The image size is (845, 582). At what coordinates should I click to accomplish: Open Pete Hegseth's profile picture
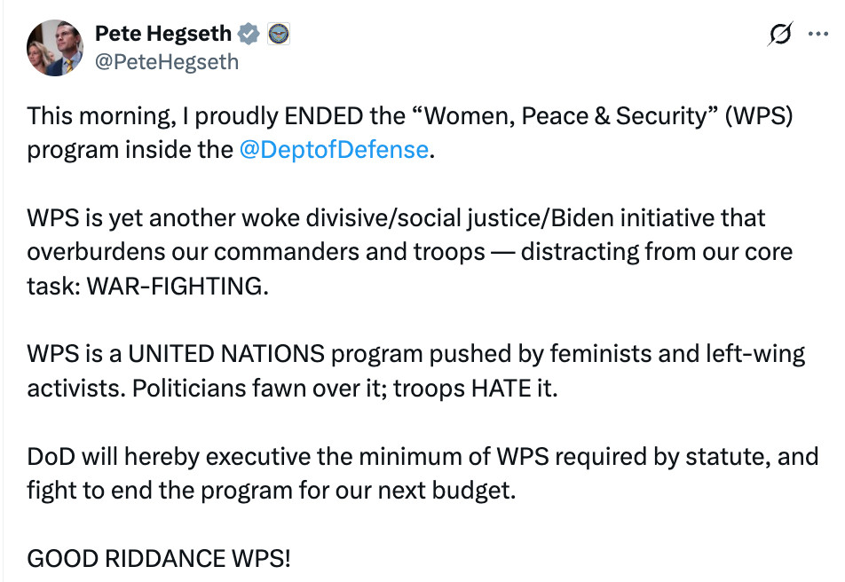[55, 48]
